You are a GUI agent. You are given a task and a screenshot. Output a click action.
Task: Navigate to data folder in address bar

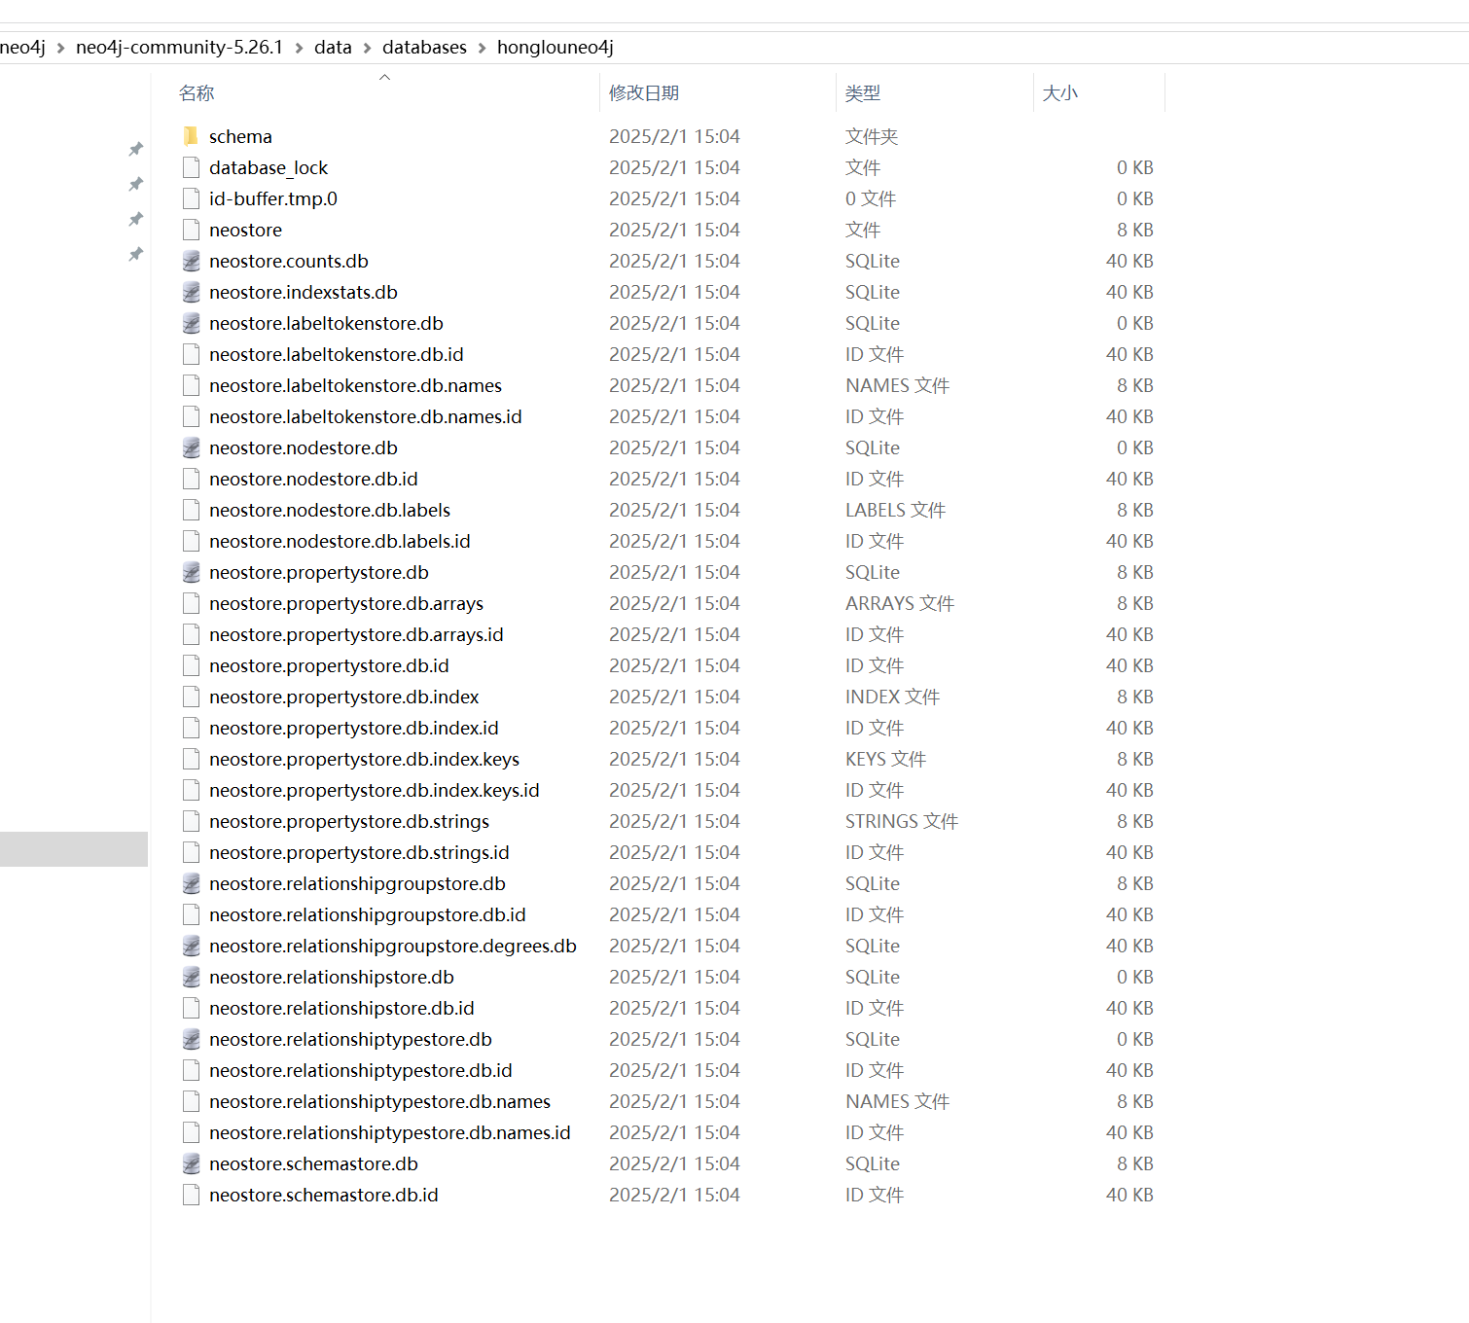[333, 47]
